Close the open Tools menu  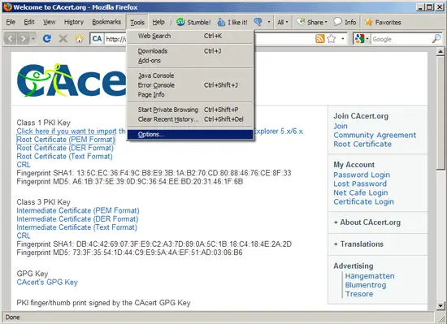[x=137, y=22]
